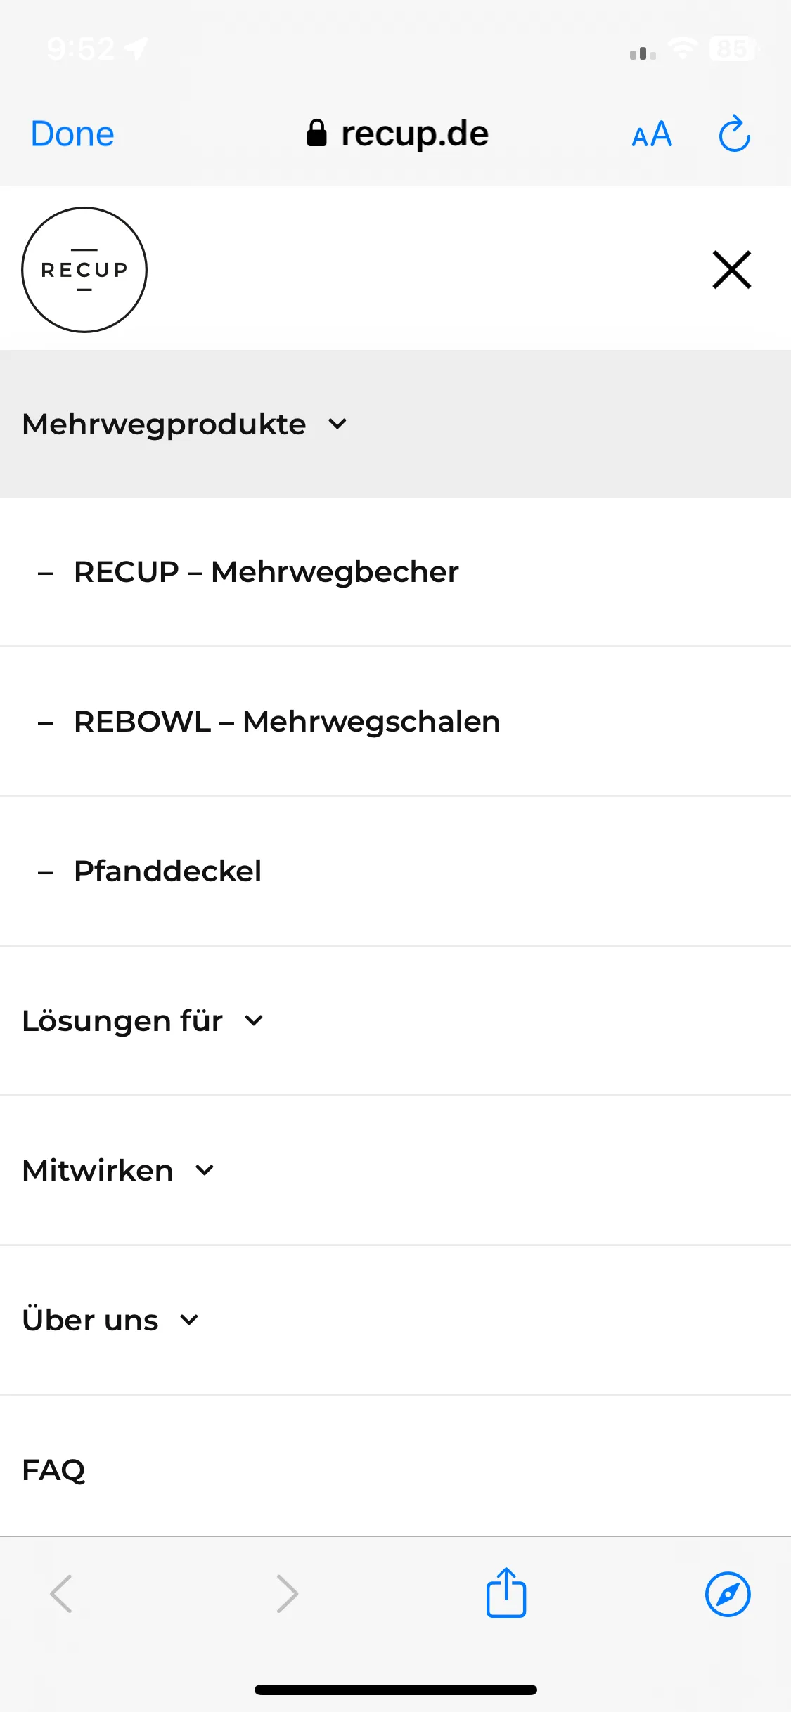Tap the Mehrwegprodukte menu label

pyautogui.click(x=164, y=424)
